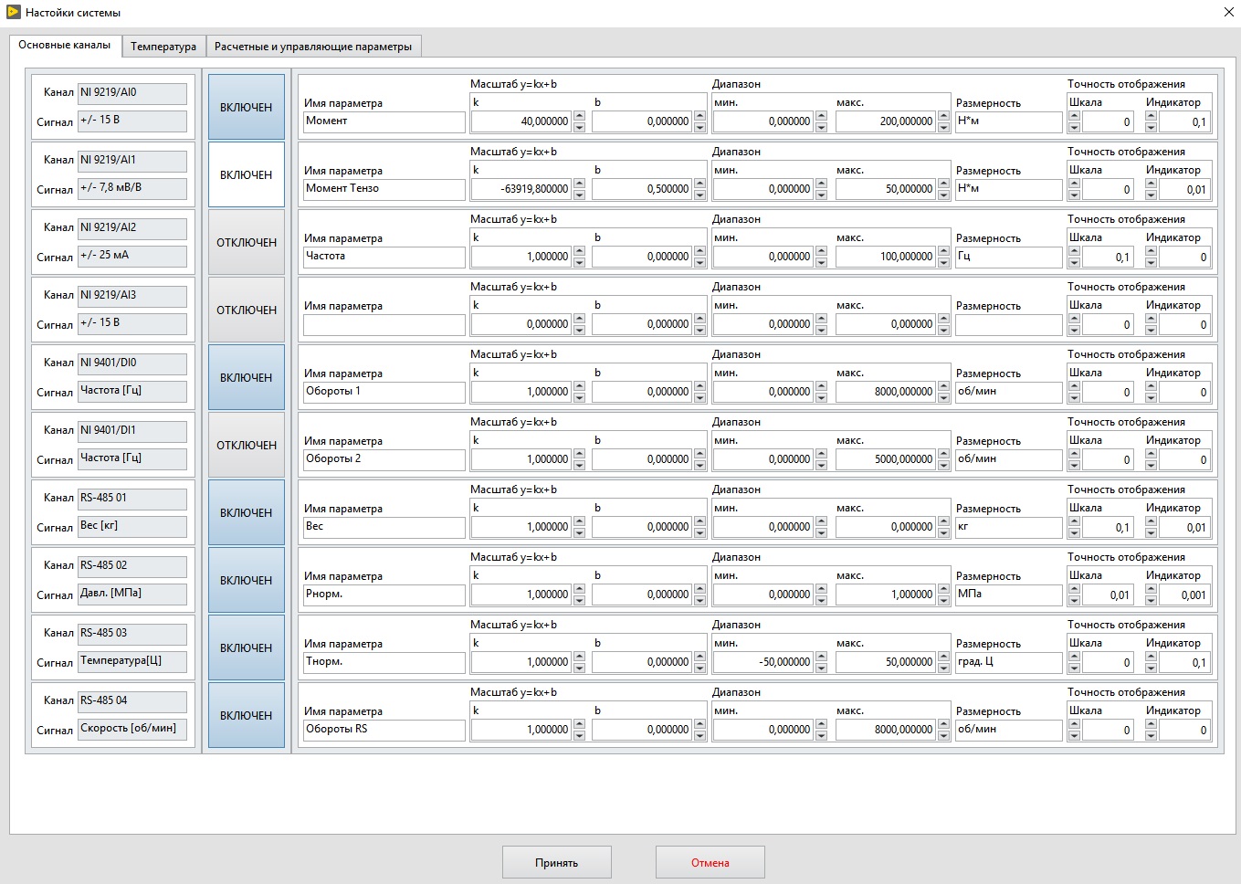Increment Шкала precision in Момент row

[x=1074, y=116]
